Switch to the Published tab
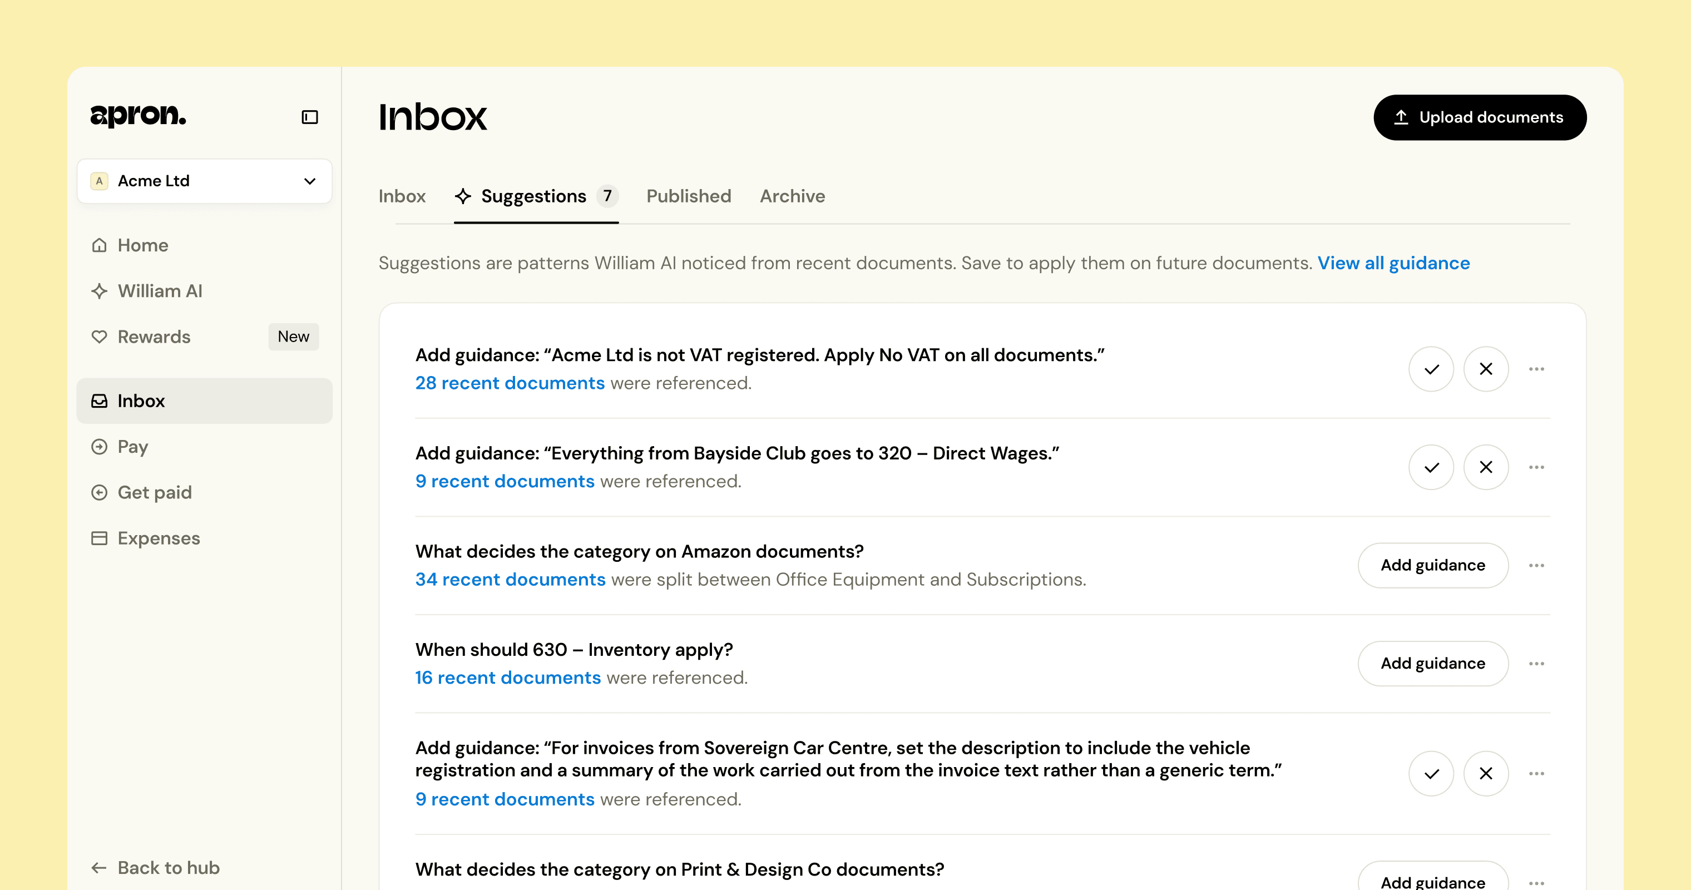The width and height of the screenshot is (1691, 890). (x=689, y=196)
